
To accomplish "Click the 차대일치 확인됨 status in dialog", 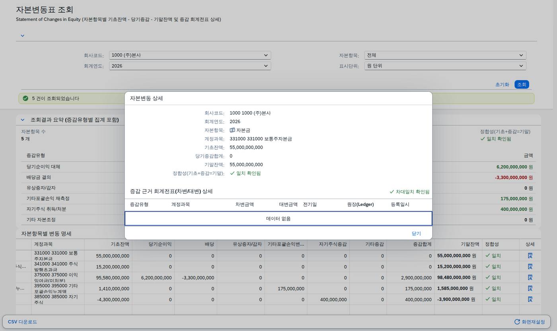I will coord(409,192).
